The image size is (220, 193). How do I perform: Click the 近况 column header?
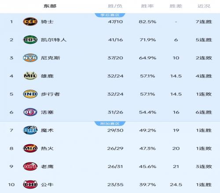(x=204, y=6)
